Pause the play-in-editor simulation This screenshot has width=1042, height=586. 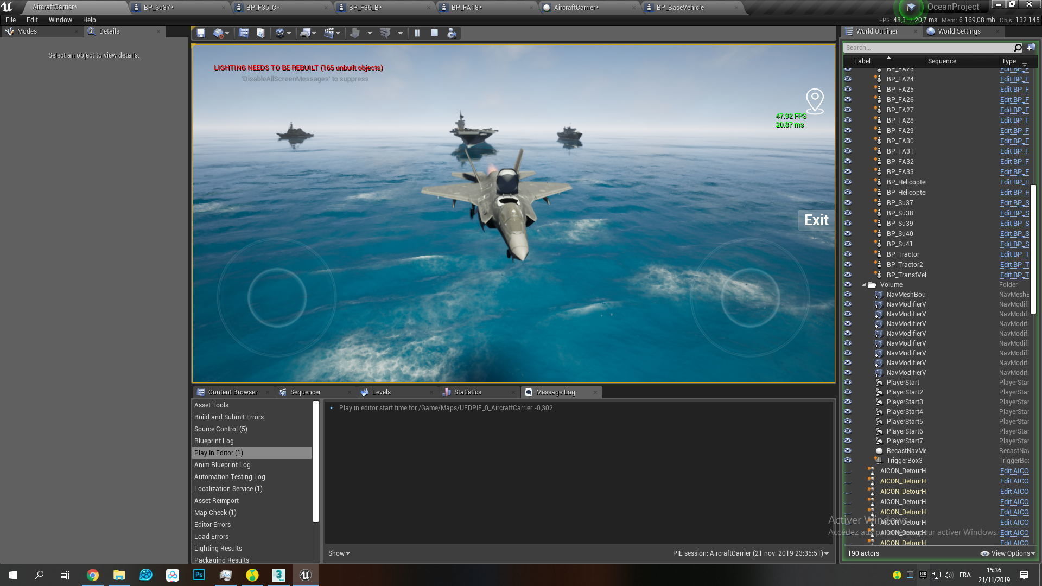point(417,33)
